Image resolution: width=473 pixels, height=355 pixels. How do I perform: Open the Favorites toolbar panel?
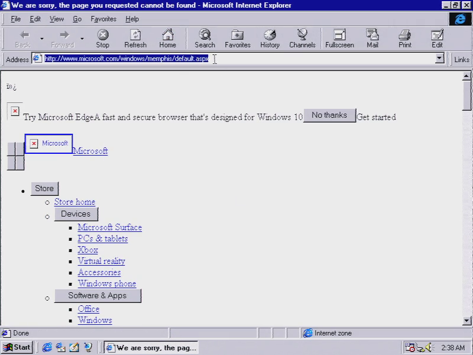tap(238, 38)
